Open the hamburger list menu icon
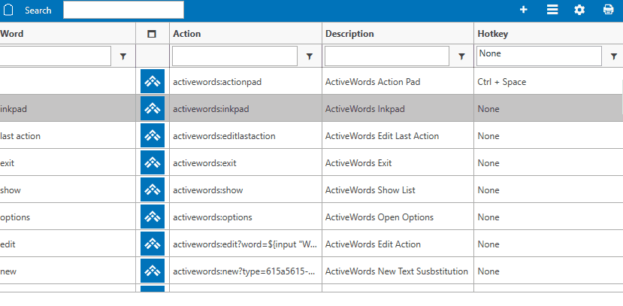Image resolution: width=623 pixels, height=306 pixels. point(552,10)
